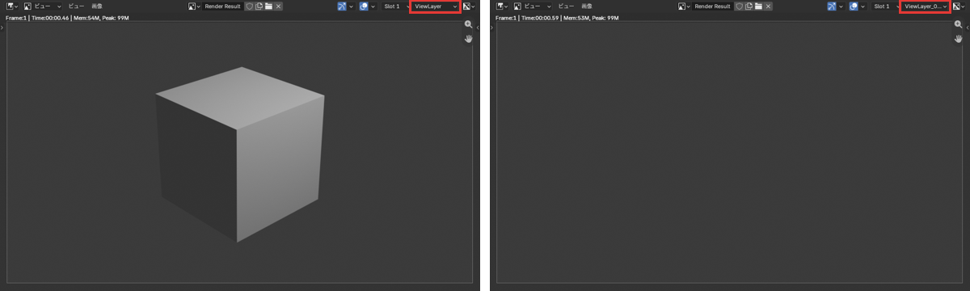
Task: Click the new image icon in the cube render window
Action: 259,6
